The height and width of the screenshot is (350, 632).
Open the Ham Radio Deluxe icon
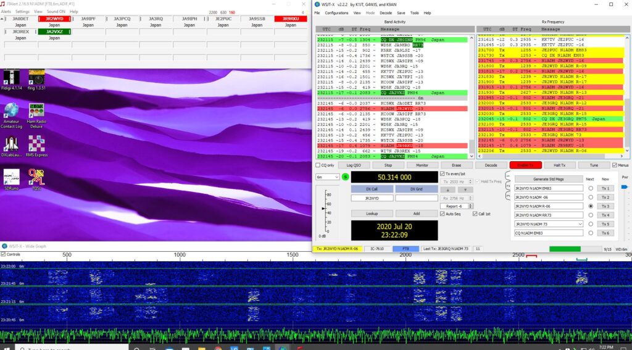pyautogui.click(x=36, y=114)
